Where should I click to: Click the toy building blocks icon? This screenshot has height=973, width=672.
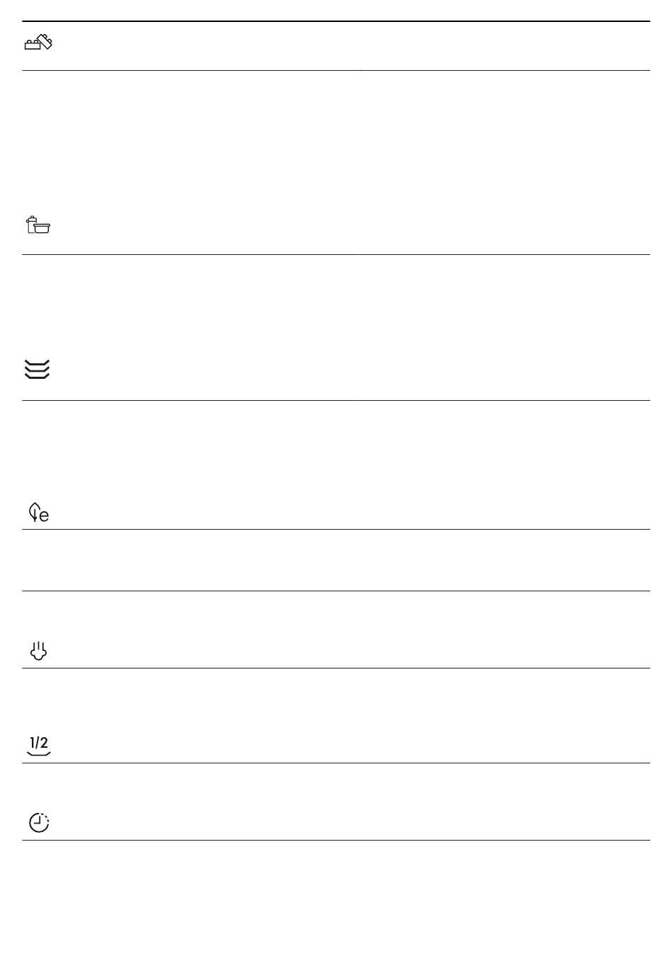point(39,43)
